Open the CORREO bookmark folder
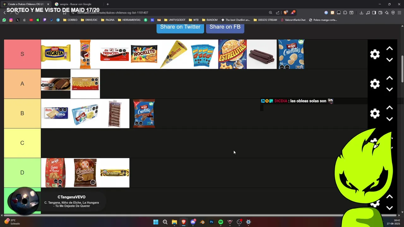 point(70,20)
